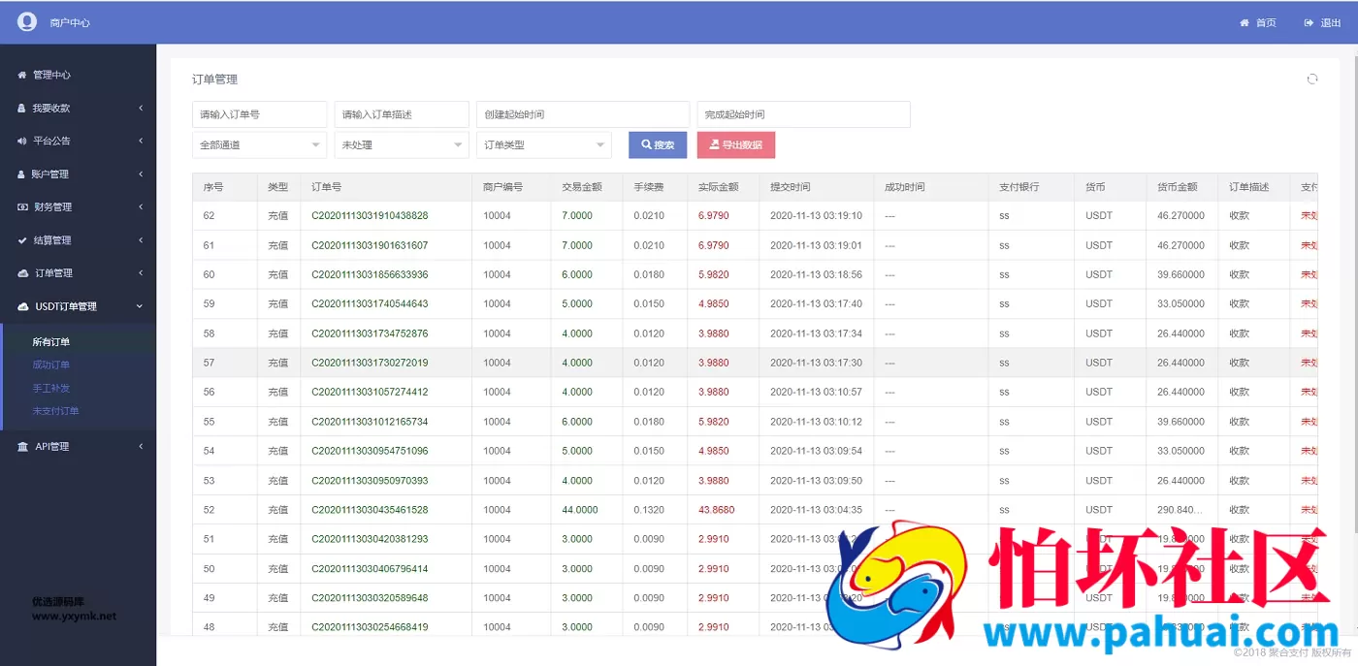Click order number C20201113031901631607
The width and height of the screenshot is (1358, 666).
point(370,245)
